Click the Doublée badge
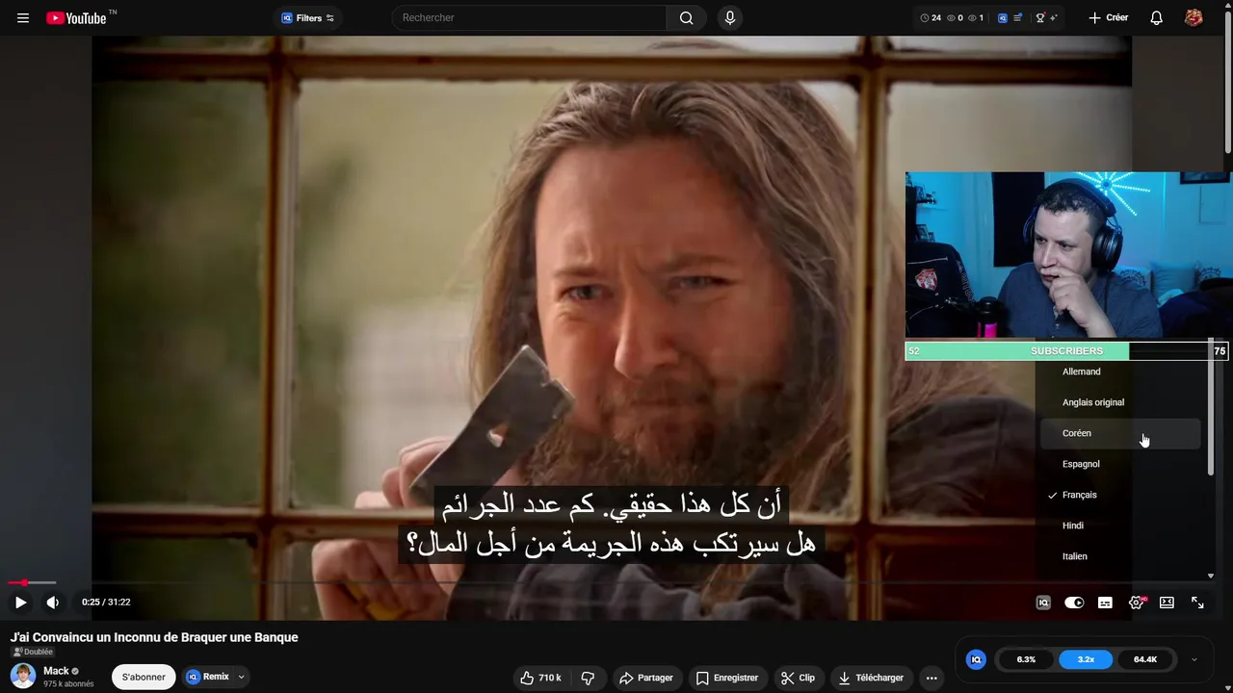The image size is (1233, 693). pos(32,652)
